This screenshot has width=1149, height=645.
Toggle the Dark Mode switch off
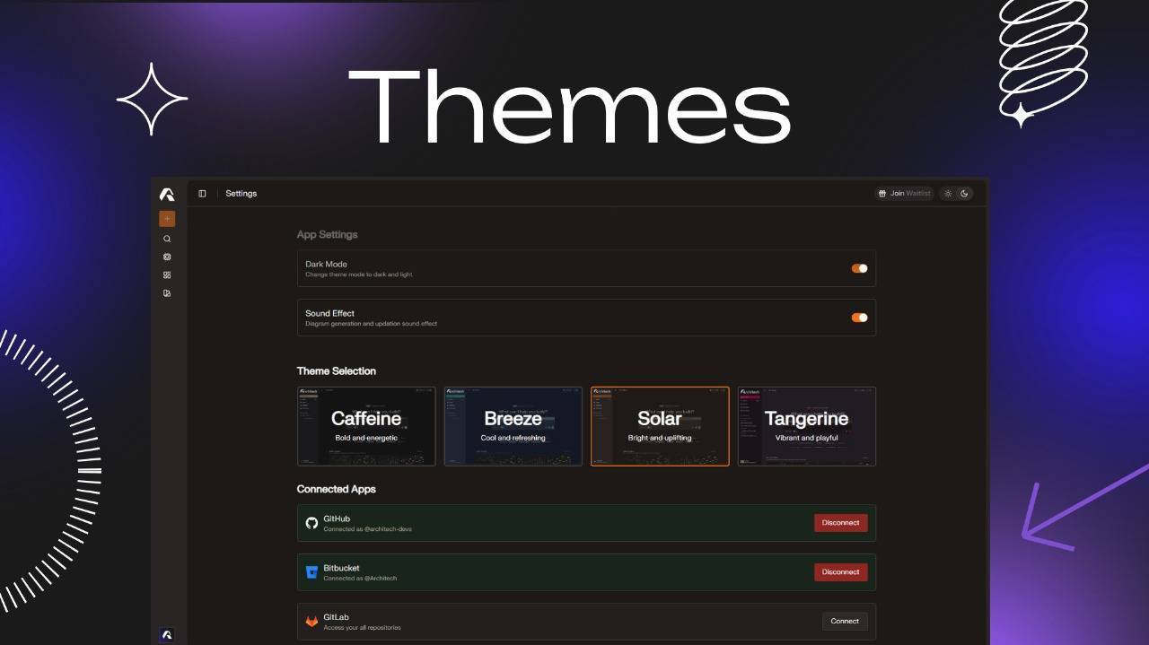(x=858, y=267)
